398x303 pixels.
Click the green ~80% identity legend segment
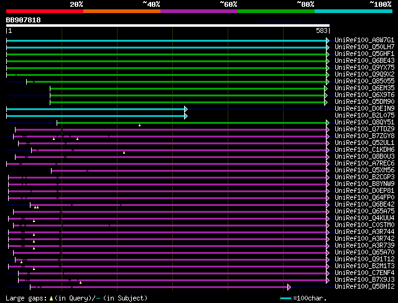[x=276, y=11]
